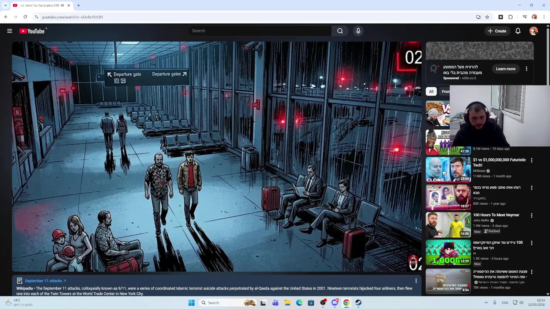Open "$1 vs $1,000,000,000 Futuristic Tech!" title
The width and height of the screenshot is (550, 309).
pos(499,162)
